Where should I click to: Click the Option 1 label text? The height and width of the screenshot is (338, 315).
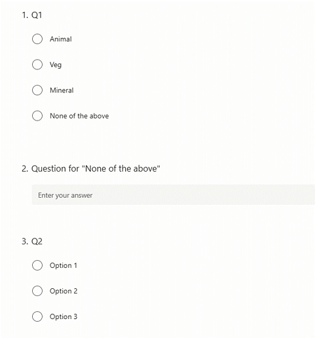[64, 265]
